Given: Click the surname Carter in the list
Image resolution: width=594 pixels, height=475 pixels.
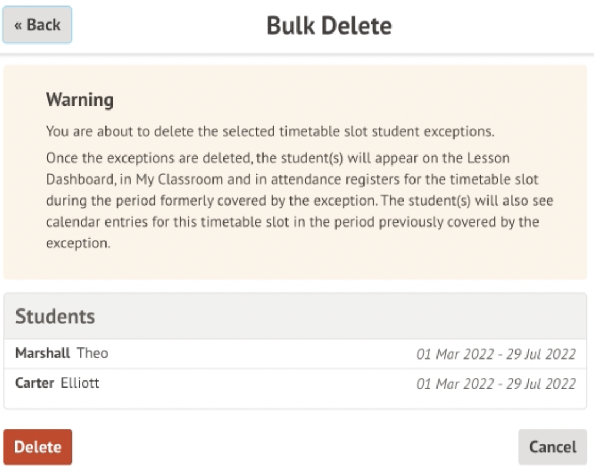Looking at the screenshot, I should [35, 383].
